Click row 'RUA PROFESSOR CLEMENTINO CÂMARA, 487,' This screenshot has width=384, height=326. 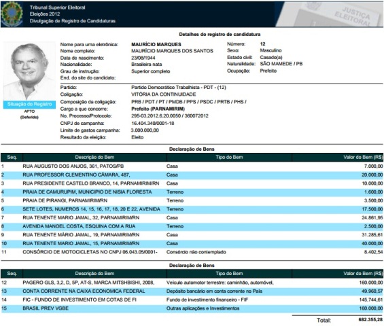192,175
